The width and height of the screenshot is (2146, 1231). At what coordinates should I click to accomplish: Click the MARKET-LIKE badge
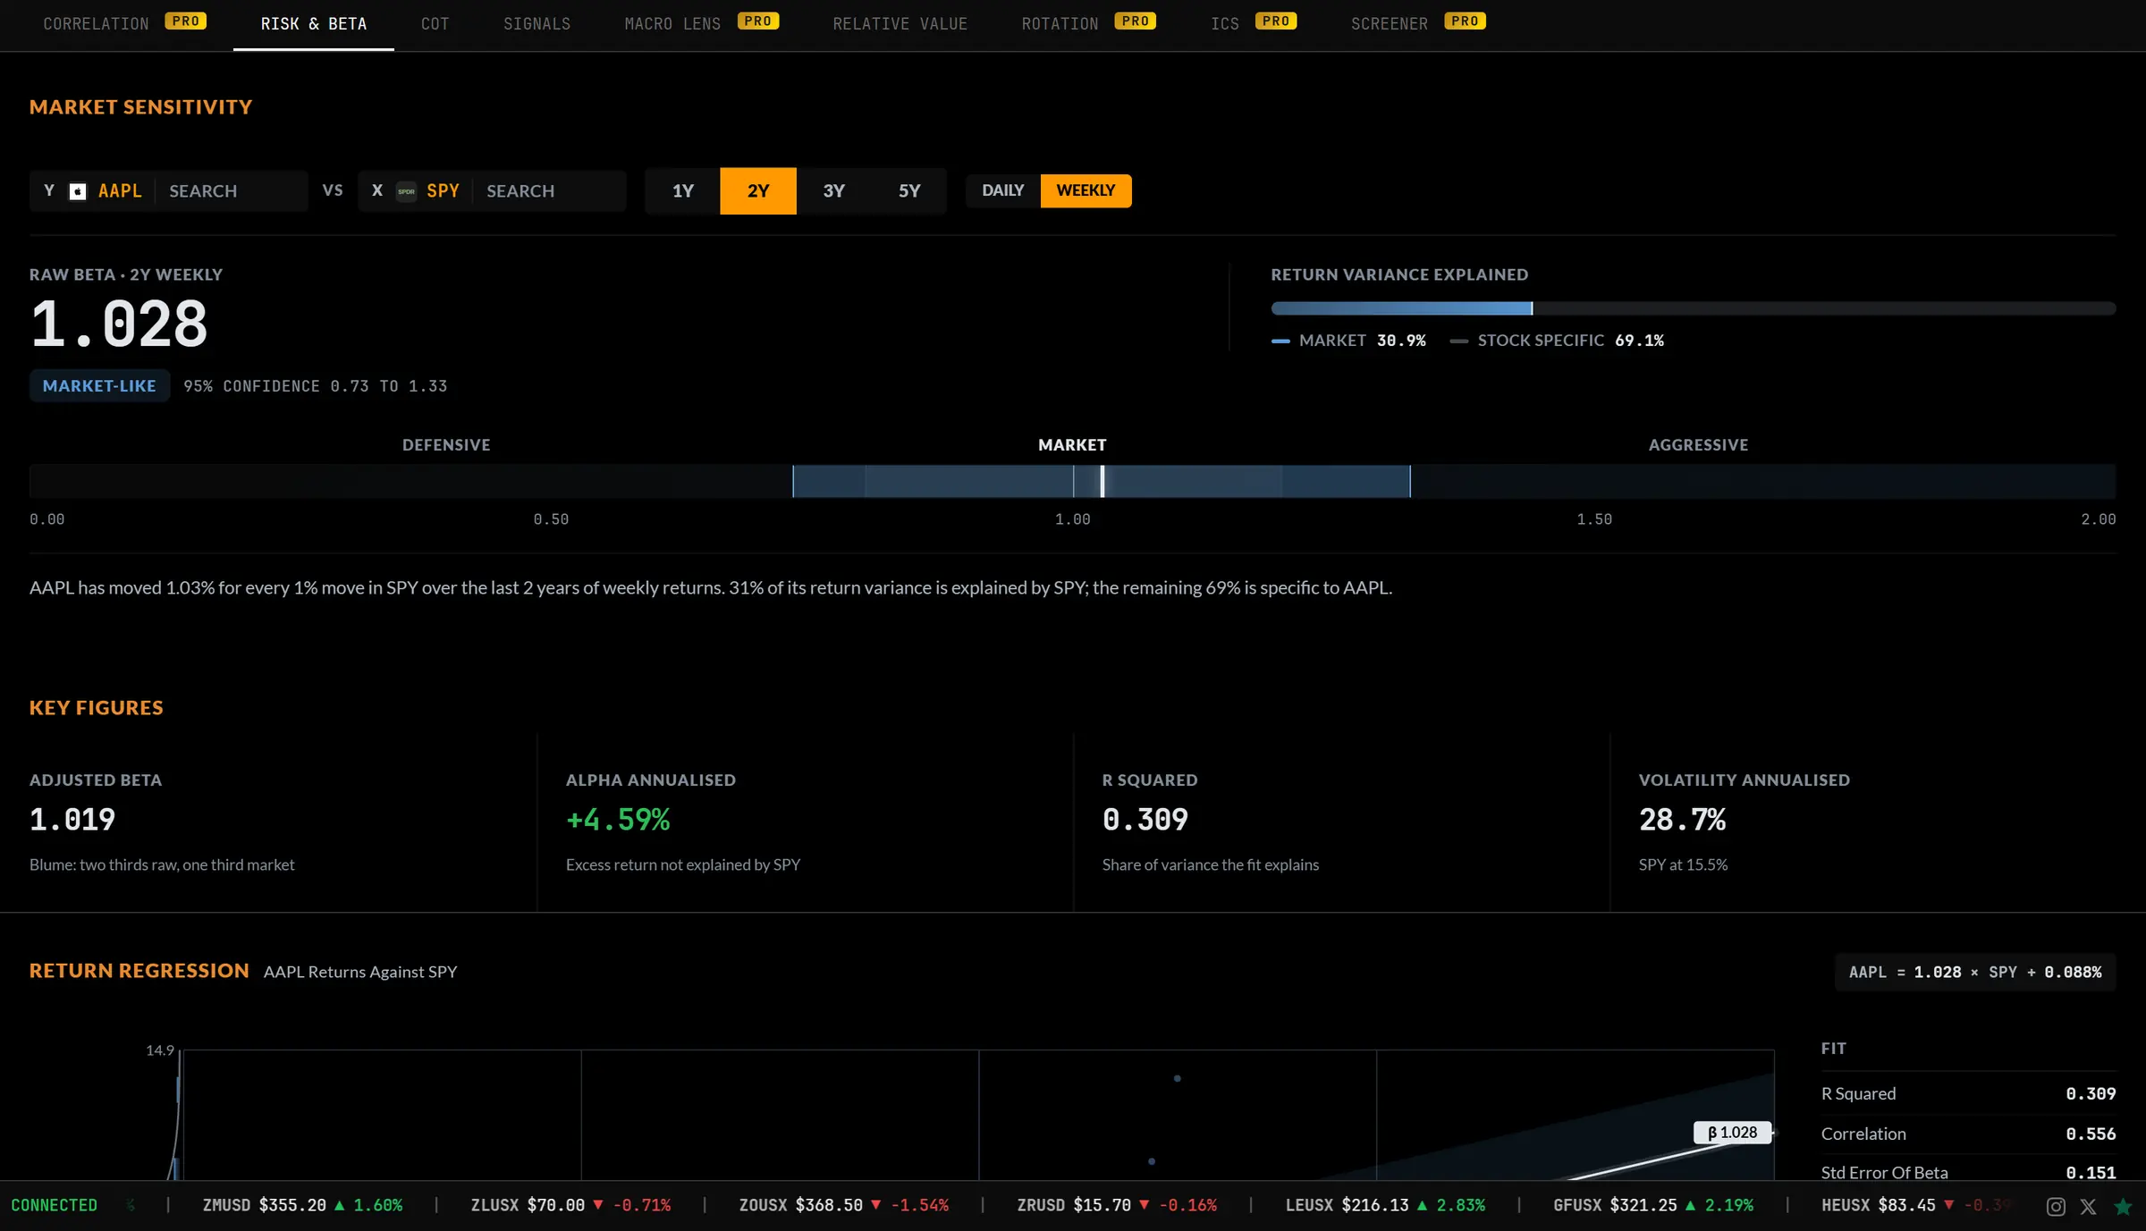(x=99, y=386)
